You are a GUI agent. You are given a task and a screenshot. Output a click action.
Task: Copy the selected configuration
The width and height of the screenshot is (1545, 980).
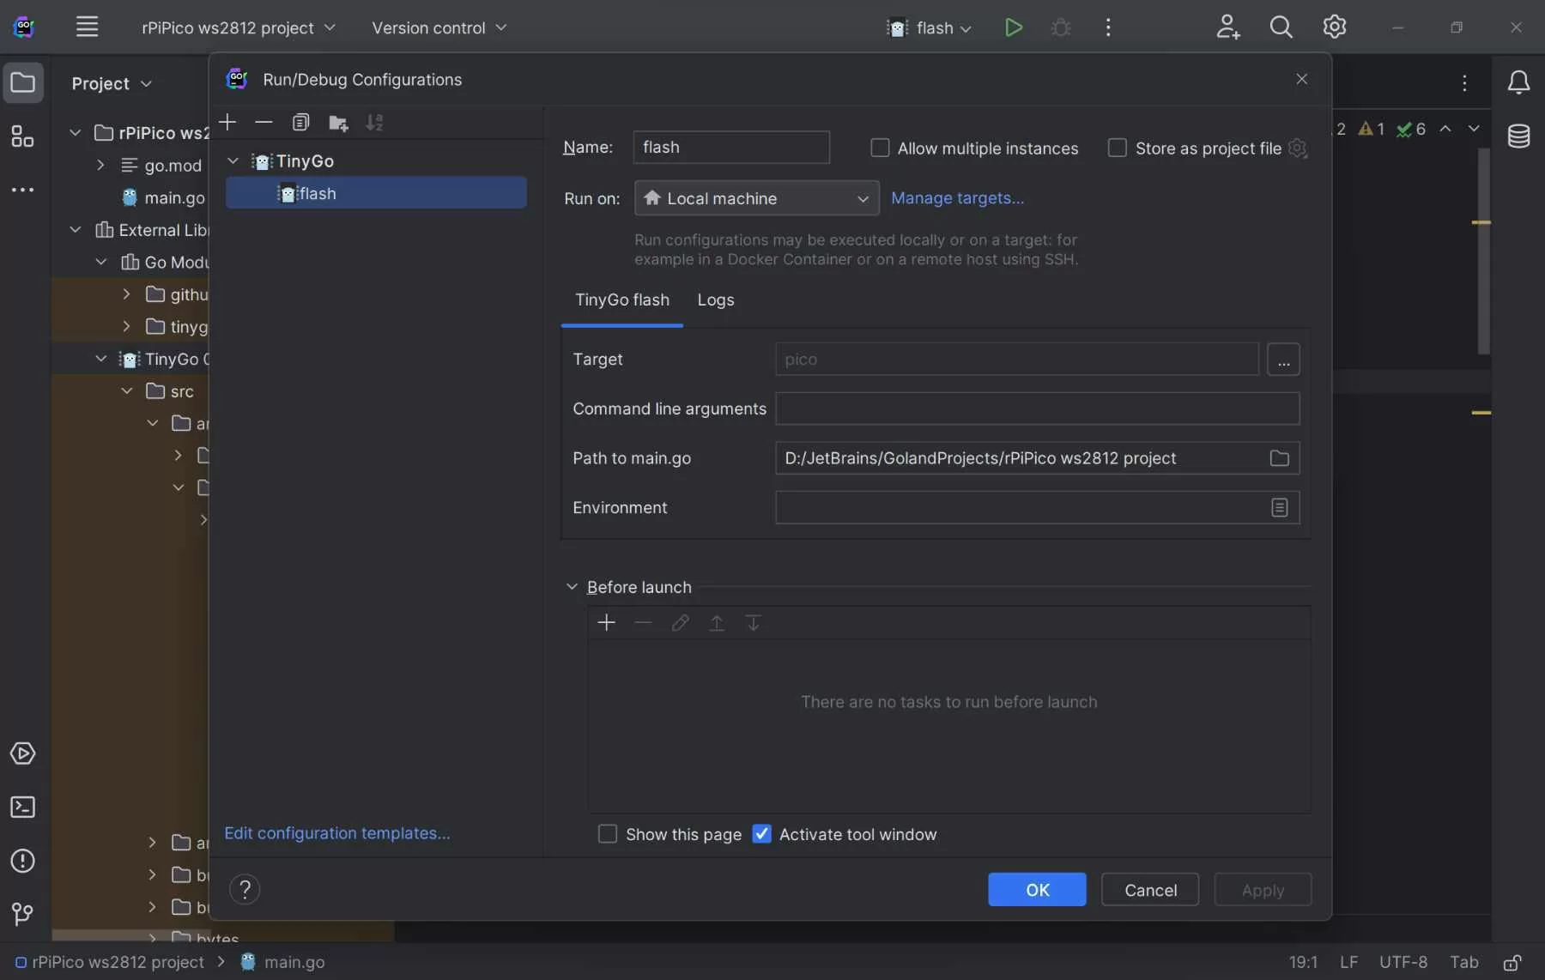point(300,123)
